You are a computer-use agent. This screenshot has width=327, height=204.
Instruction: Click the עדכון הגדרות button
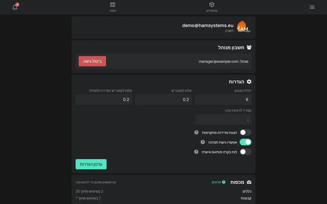91,164
